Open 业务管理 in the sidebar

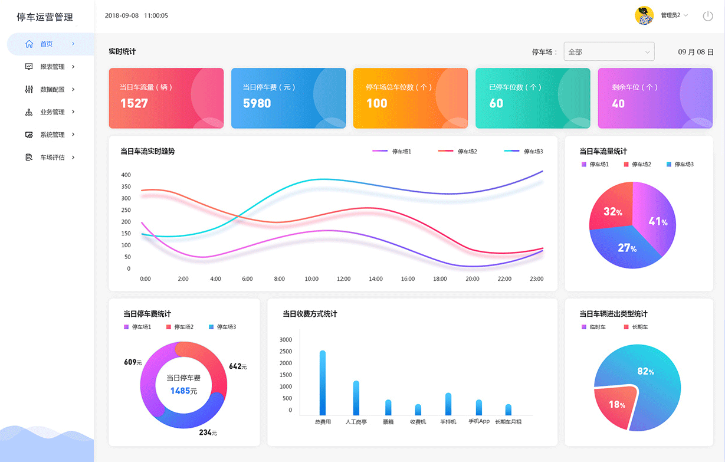click(x=52, y=112)
